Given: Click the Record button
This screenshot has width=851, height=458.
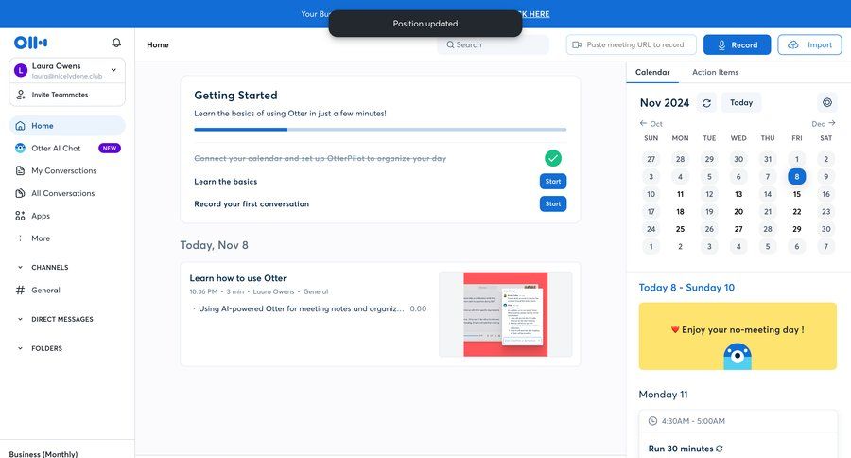Looking at the screenshot, I should tap(737, 44).
